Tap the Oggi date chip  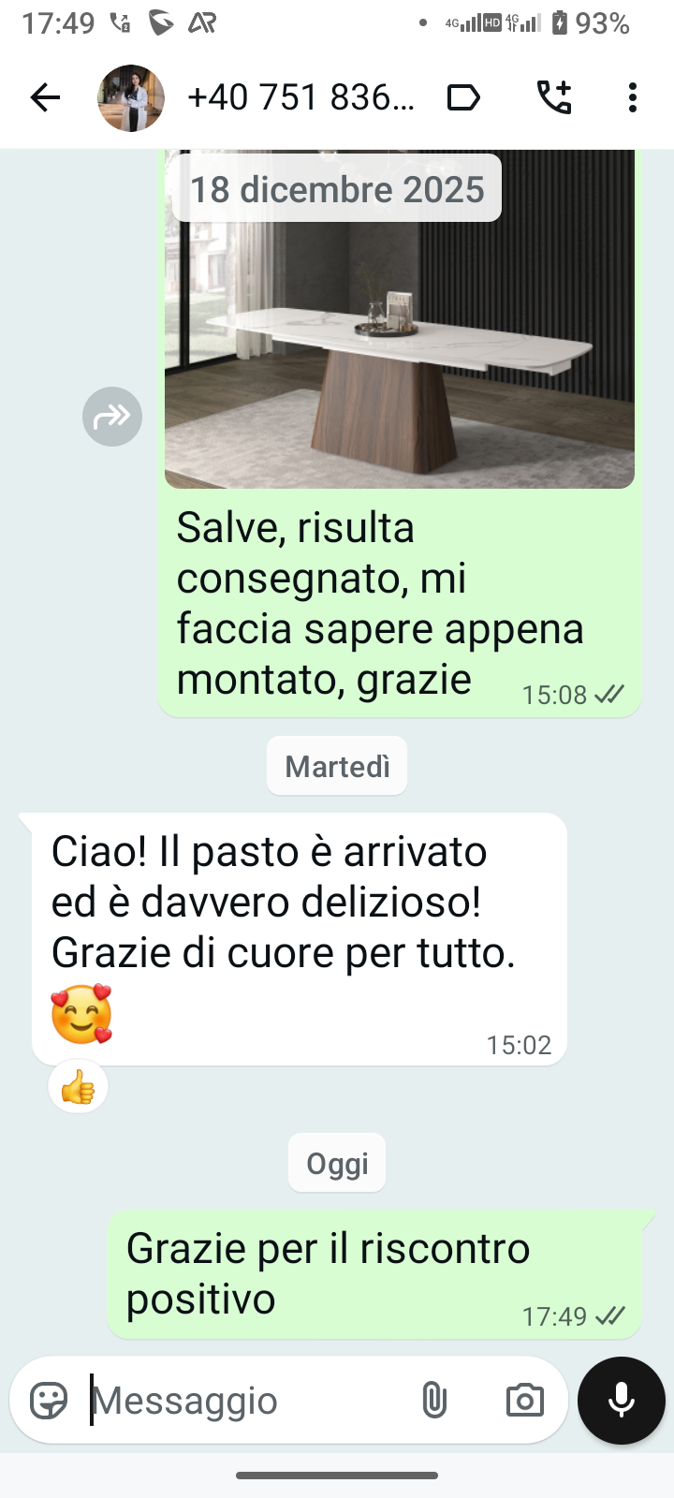[x=337, y=1164]
